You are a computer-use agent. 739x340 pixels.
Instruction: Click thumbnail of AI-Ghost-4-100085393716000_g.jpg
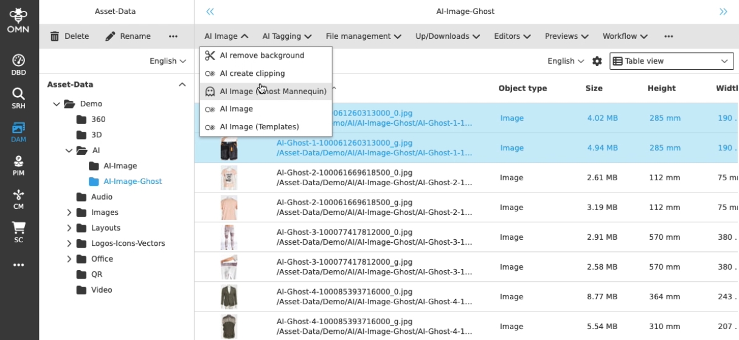[229, 327]
